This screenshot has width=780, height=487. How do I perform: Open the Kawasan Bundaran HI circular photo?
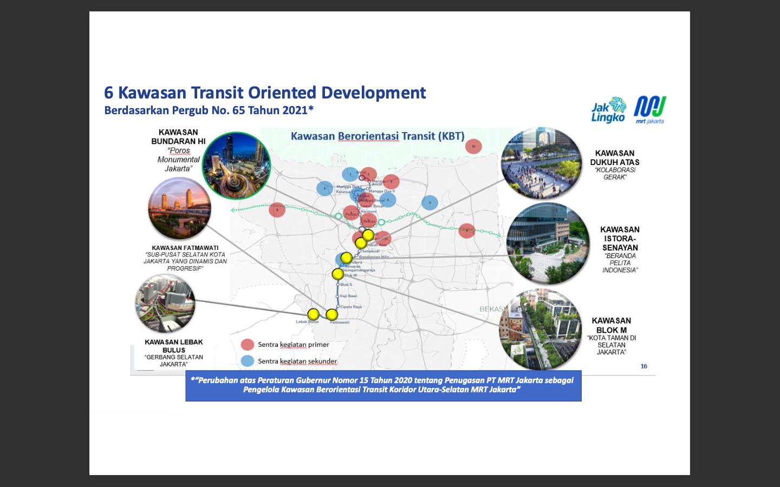[236, 166]
